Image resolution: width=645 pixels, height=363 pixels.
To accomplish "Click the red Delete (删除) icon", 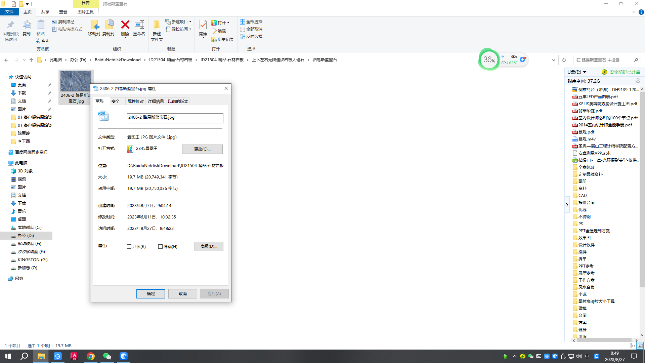I will click(125, 28).
